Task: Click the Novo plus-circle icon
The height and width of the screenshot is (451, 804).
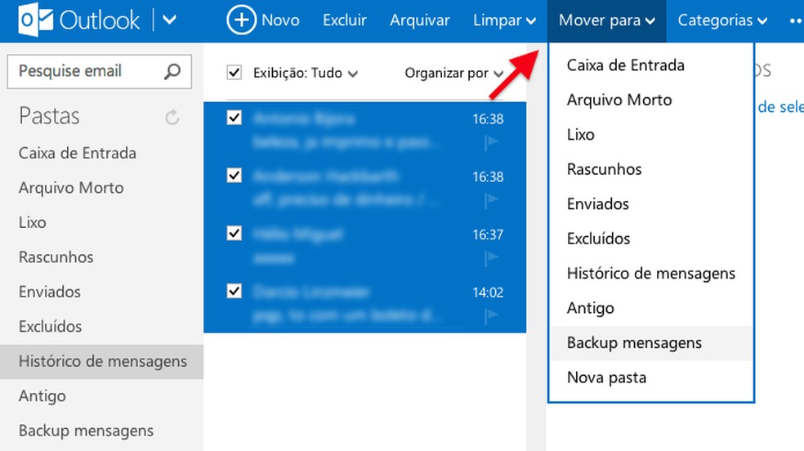Action: click(241, 20)
